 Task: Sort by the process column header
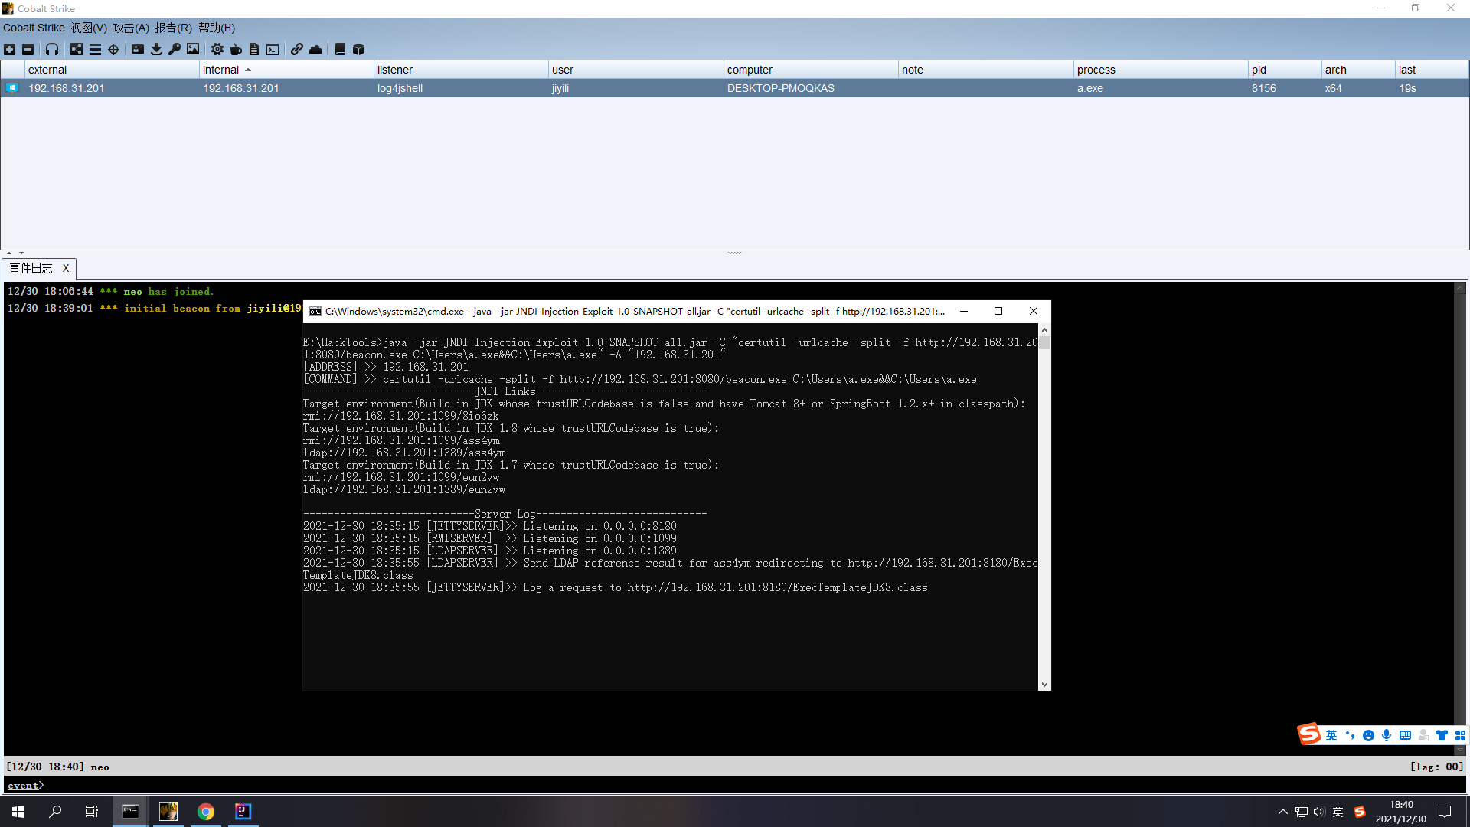tap(1096, 70)
